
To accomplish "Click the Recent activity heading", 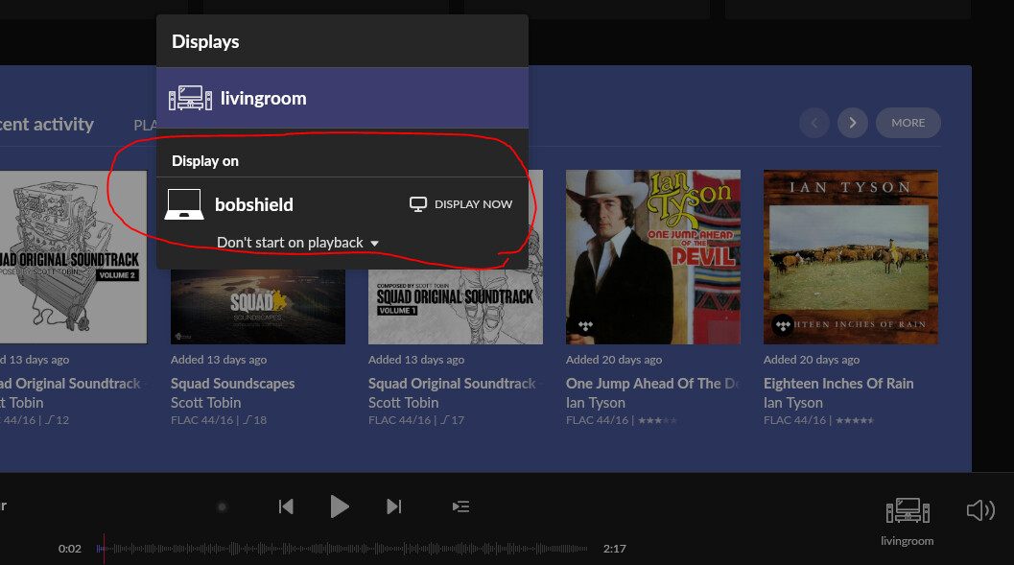I will click(x=47, y=124).
